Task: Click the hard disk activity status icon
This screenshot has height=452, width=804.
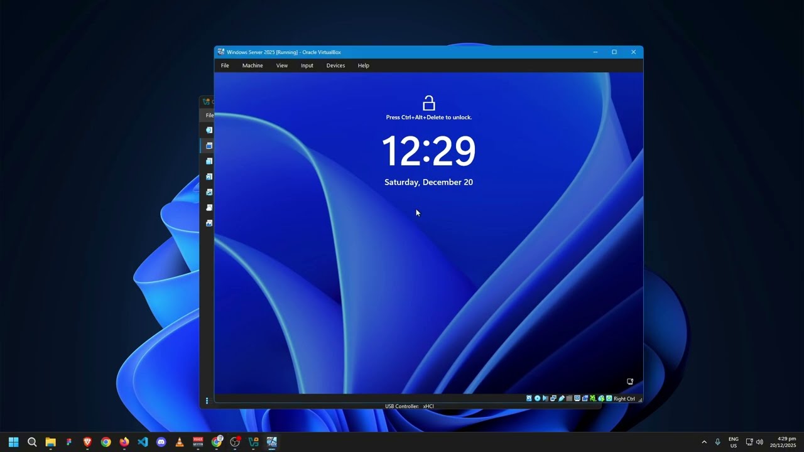Action: pyautogui.click(x=529, y=399)
